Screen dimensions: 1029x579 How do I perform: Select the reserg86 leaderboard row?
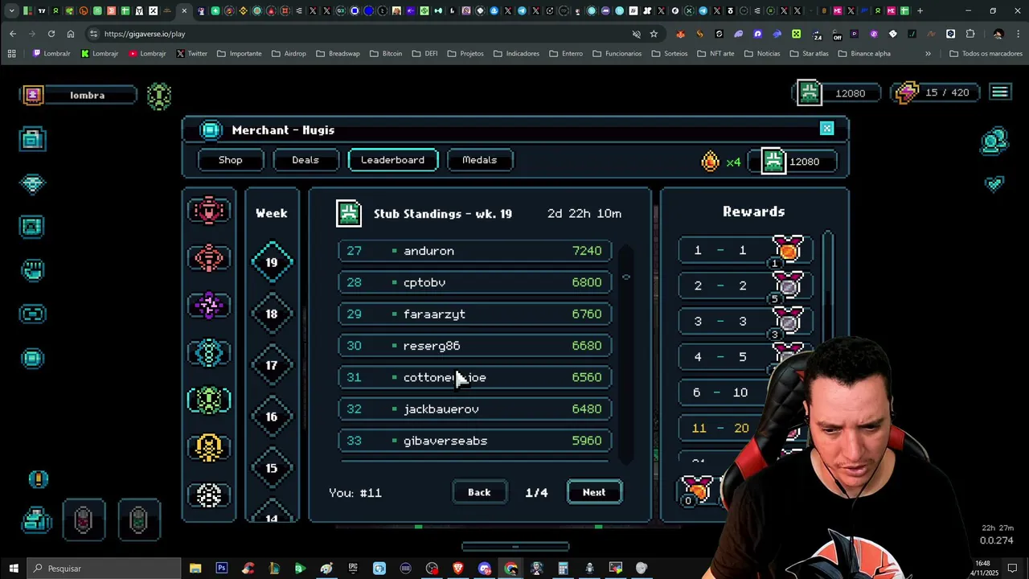click(x=475, y=346)
